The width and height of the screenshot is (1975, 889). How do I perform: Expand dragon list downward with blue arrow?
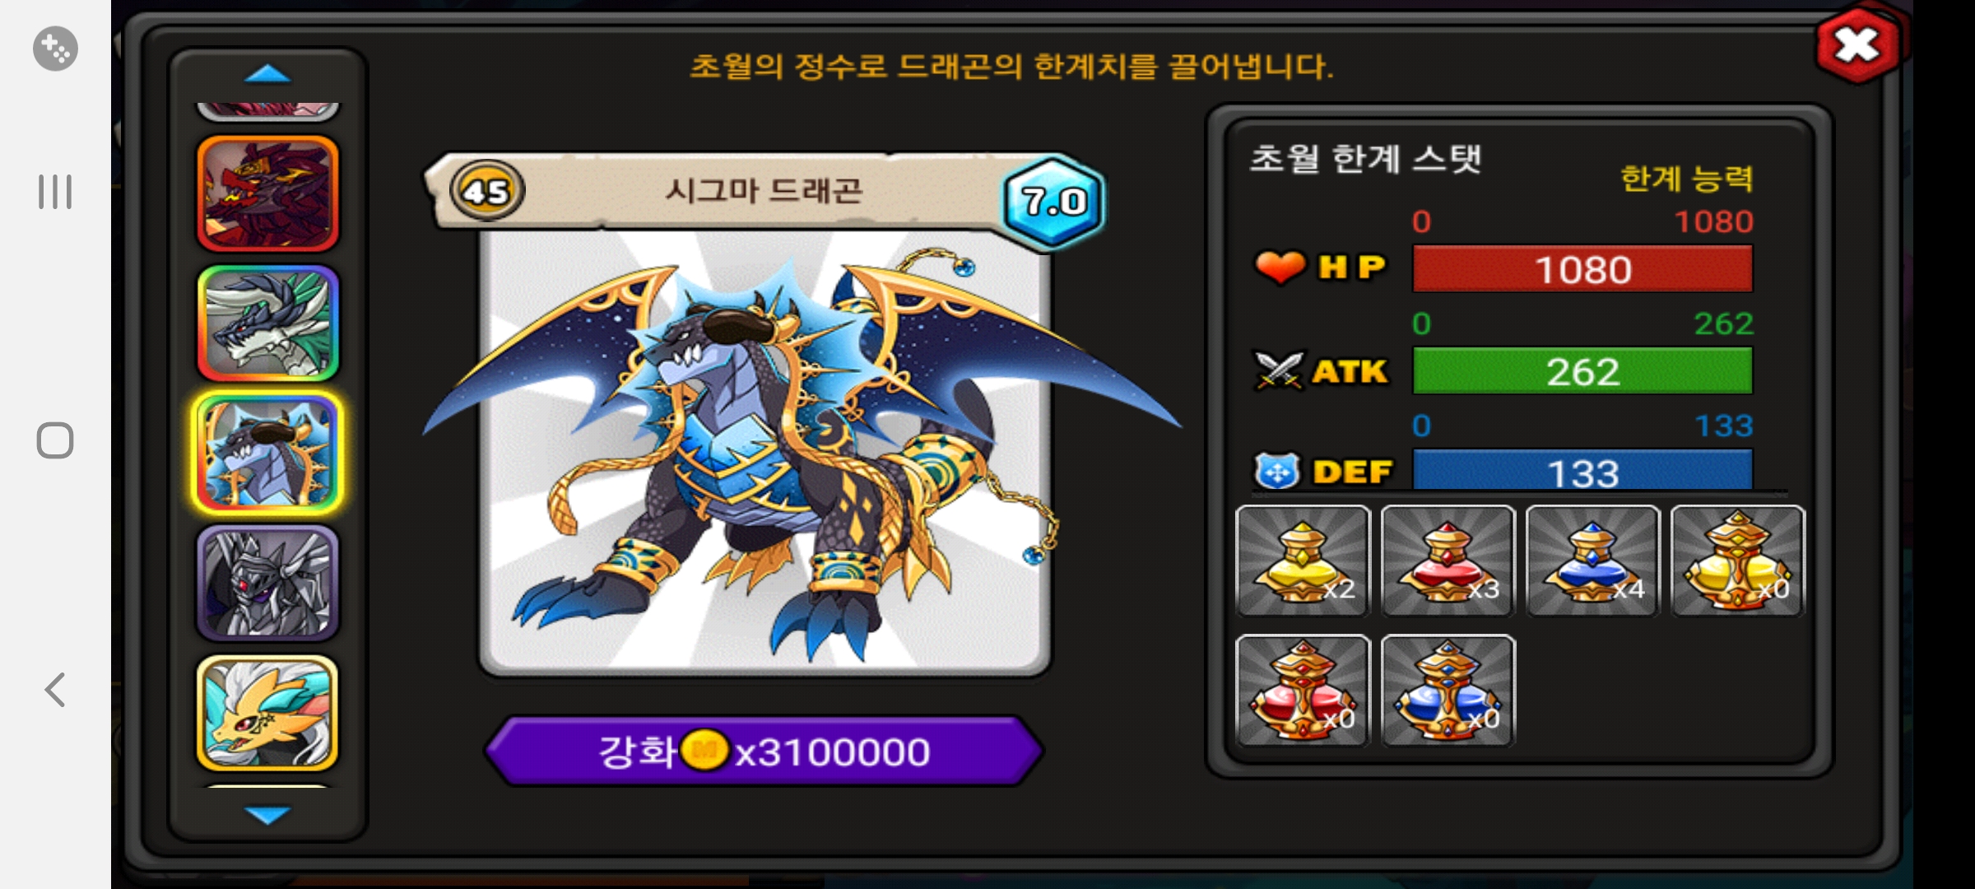point(267,815)
